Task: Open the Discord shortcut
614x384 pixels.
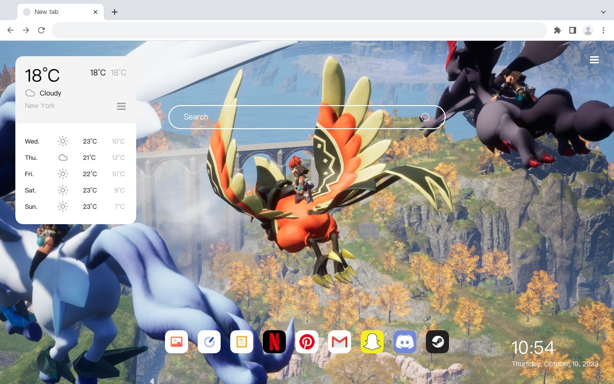Action: [x=405, y=342]
